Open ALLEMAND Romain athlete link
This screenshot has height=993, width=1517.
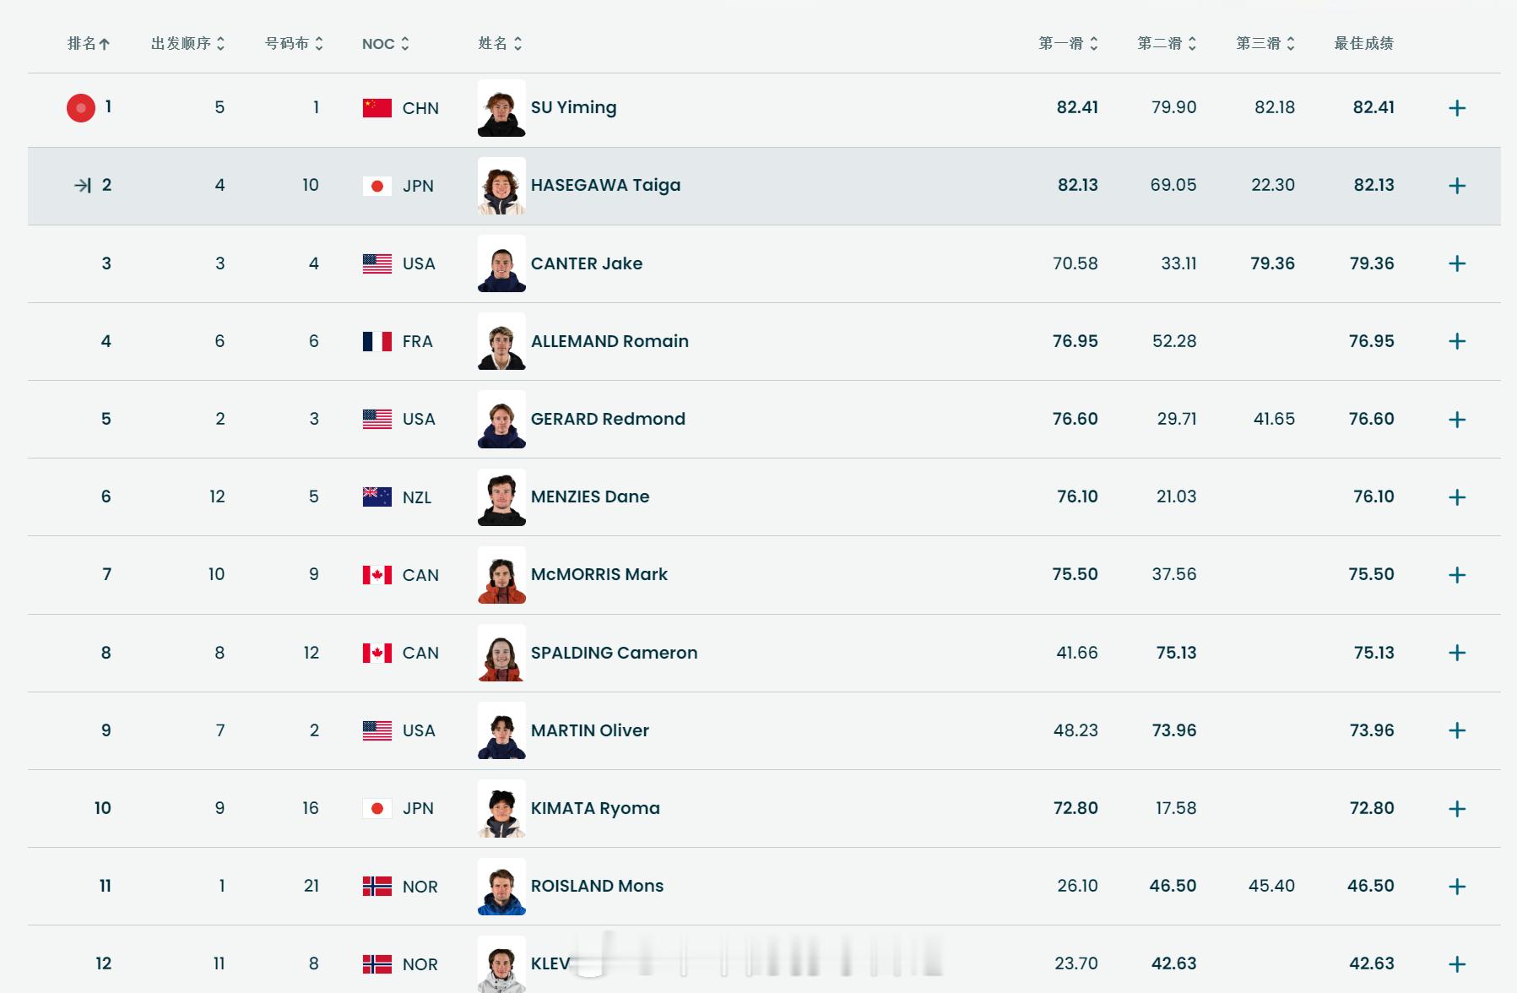tap(610, 341)
